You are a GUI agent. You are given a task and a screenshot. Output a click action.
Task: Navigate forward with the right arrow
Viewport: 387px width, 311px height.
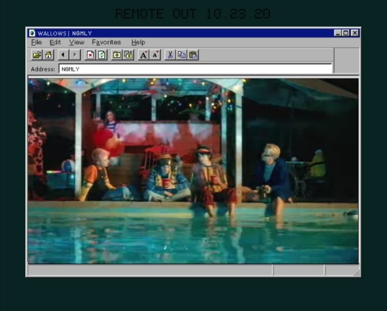tap(75, 55)
